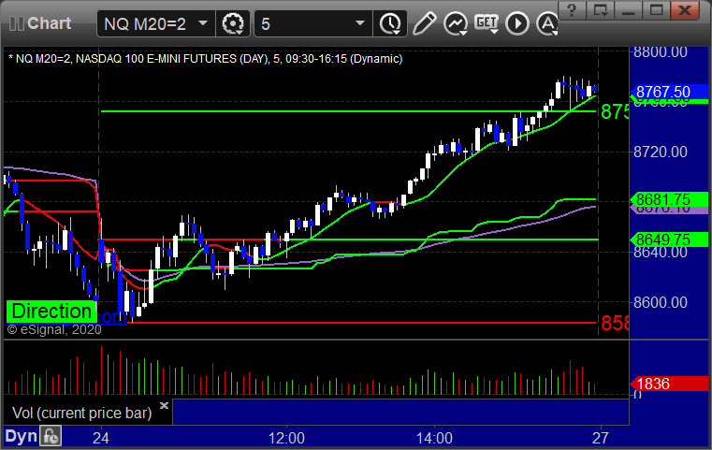Click the red 1836 volume marker

[669, 384]
